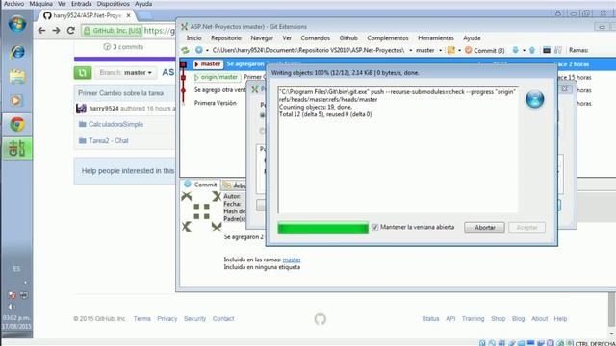This screenshot has height=346, width=616.
Task: Click the Windows Start orb
Action: [x=17, y=24]
